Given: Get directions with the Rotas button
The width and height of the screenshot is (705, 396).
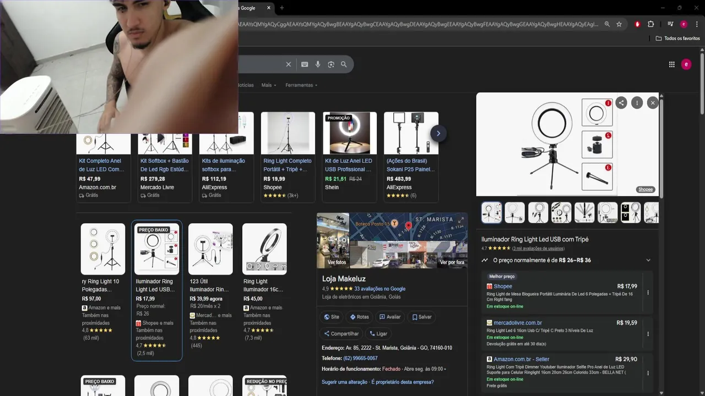Looking at the screenshot, I should pyautogui.click(x=359, y=317).
